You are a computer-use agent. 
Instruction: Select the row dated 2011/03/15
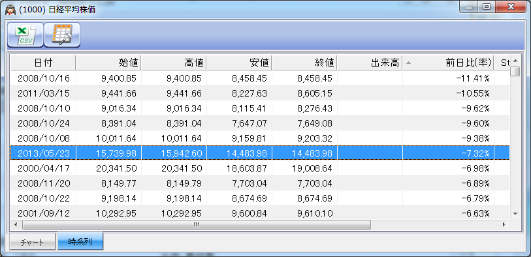[x=260, y=93]
